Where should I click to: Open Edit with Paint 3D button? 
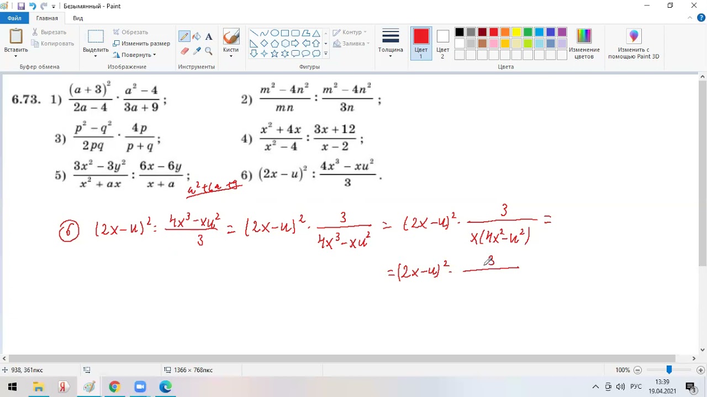pos(634,44)
